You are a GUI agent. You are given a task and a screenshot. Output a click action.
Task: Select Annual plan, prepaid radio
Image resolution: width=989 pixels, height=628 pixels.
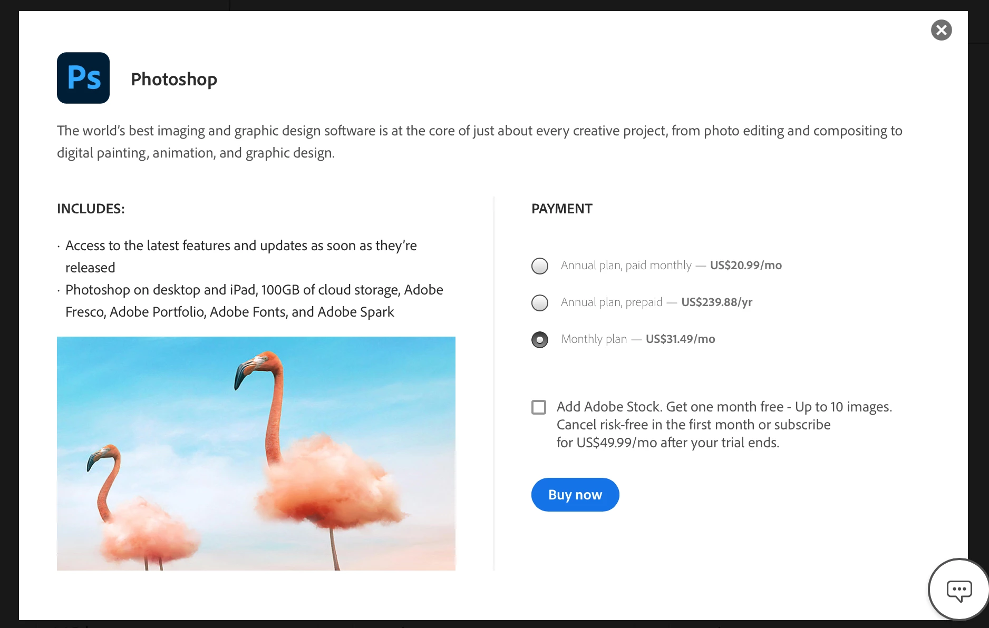540,303
